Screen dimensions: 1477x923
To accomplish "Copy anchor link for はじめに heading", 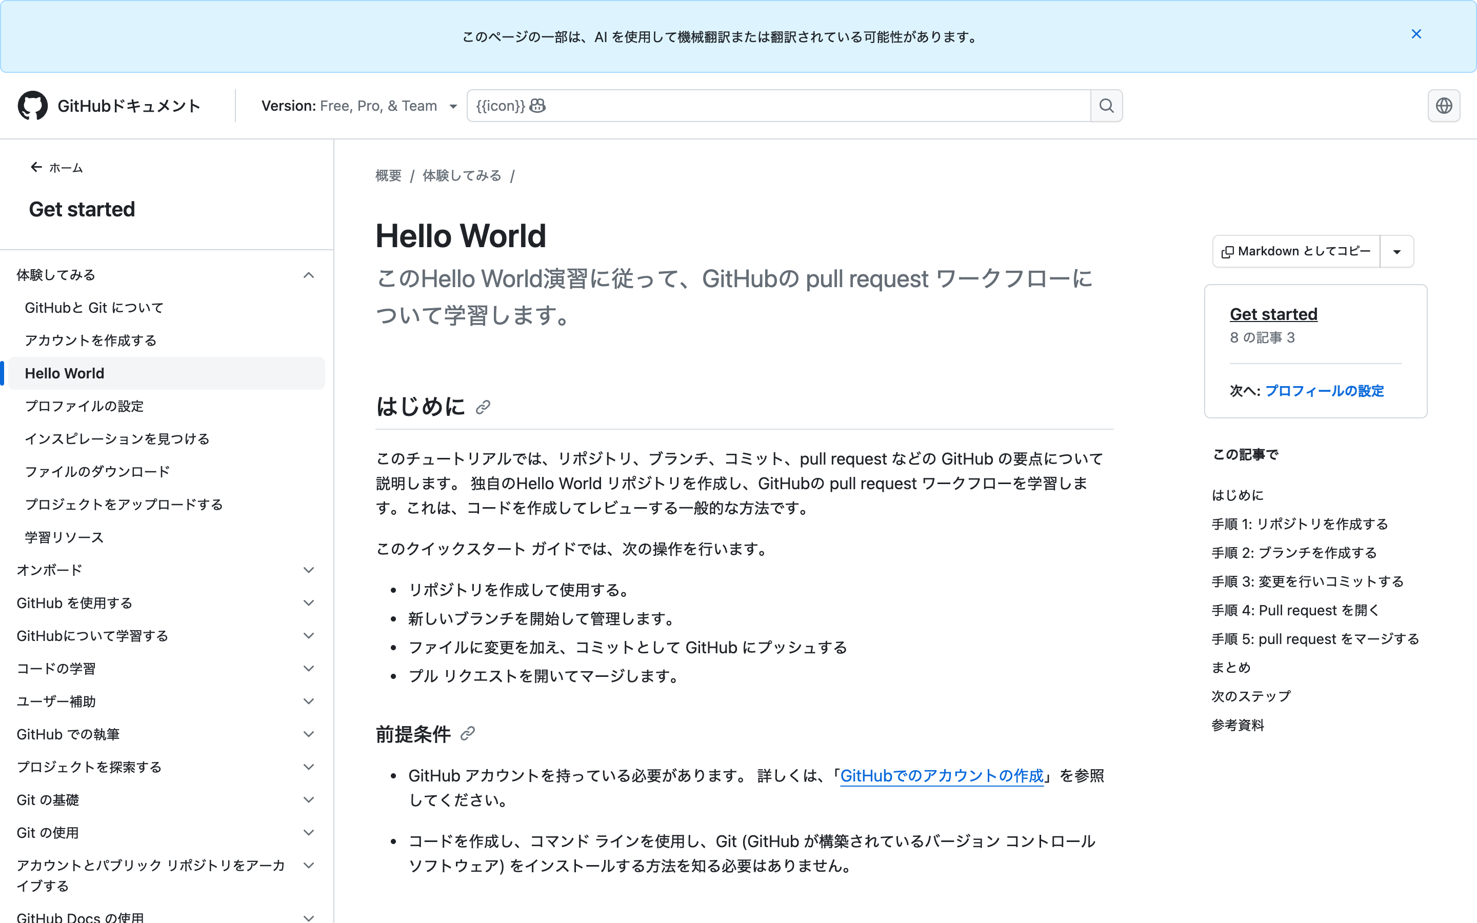I will click(x=483, y=407).
